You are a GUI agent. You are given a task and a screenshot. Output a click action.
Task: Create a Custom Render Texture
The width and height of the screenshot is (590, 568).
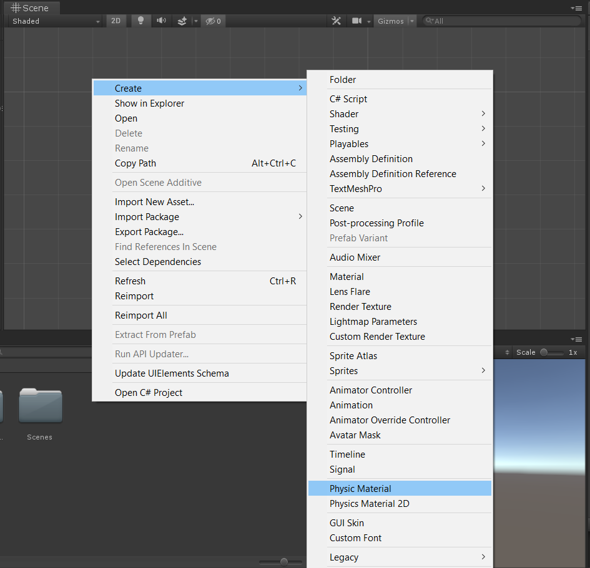pos(400,337)
